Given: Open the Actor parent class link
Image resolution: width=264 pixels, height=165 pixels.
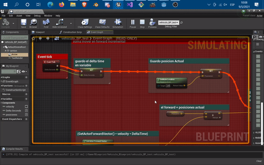Looking at the screenshot, I should [x=260, y=16].
